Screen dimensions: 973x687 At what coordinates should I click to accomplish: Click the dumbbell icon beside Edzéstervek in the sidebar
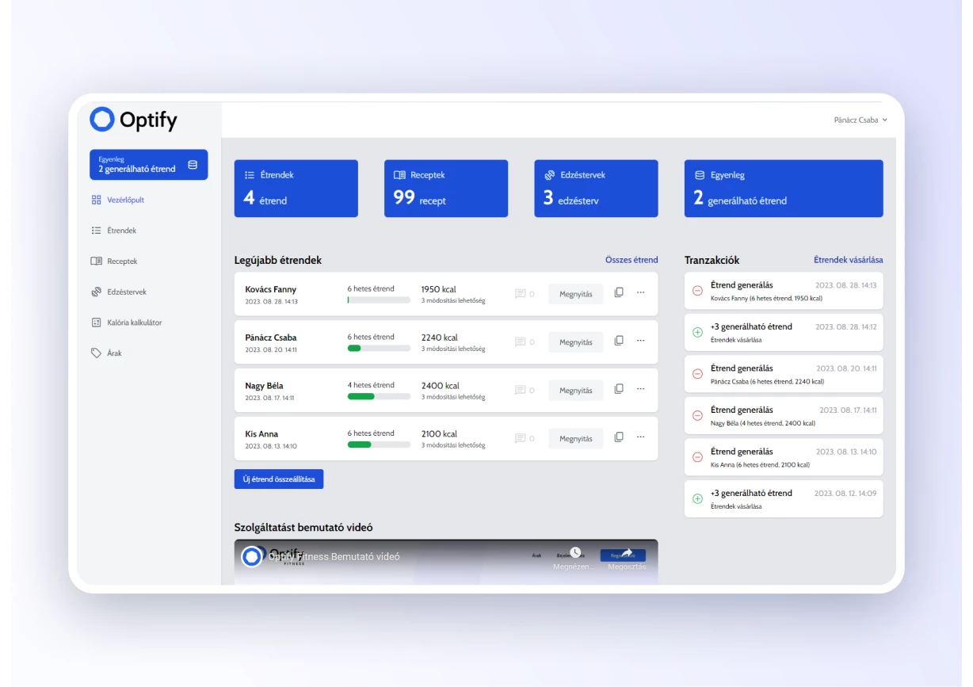click(96, 292)
